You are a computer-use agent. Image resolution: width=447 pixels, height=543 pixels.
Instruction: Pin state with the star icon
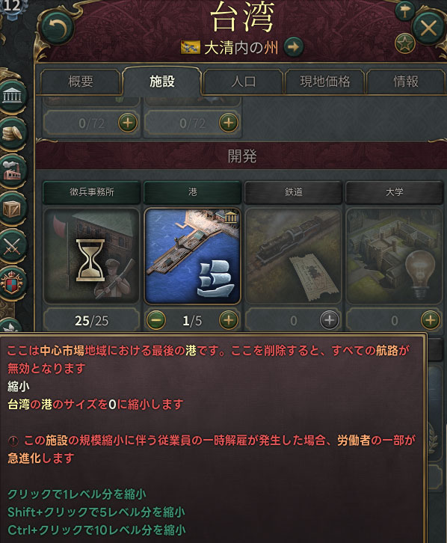[x=405, y=43]
